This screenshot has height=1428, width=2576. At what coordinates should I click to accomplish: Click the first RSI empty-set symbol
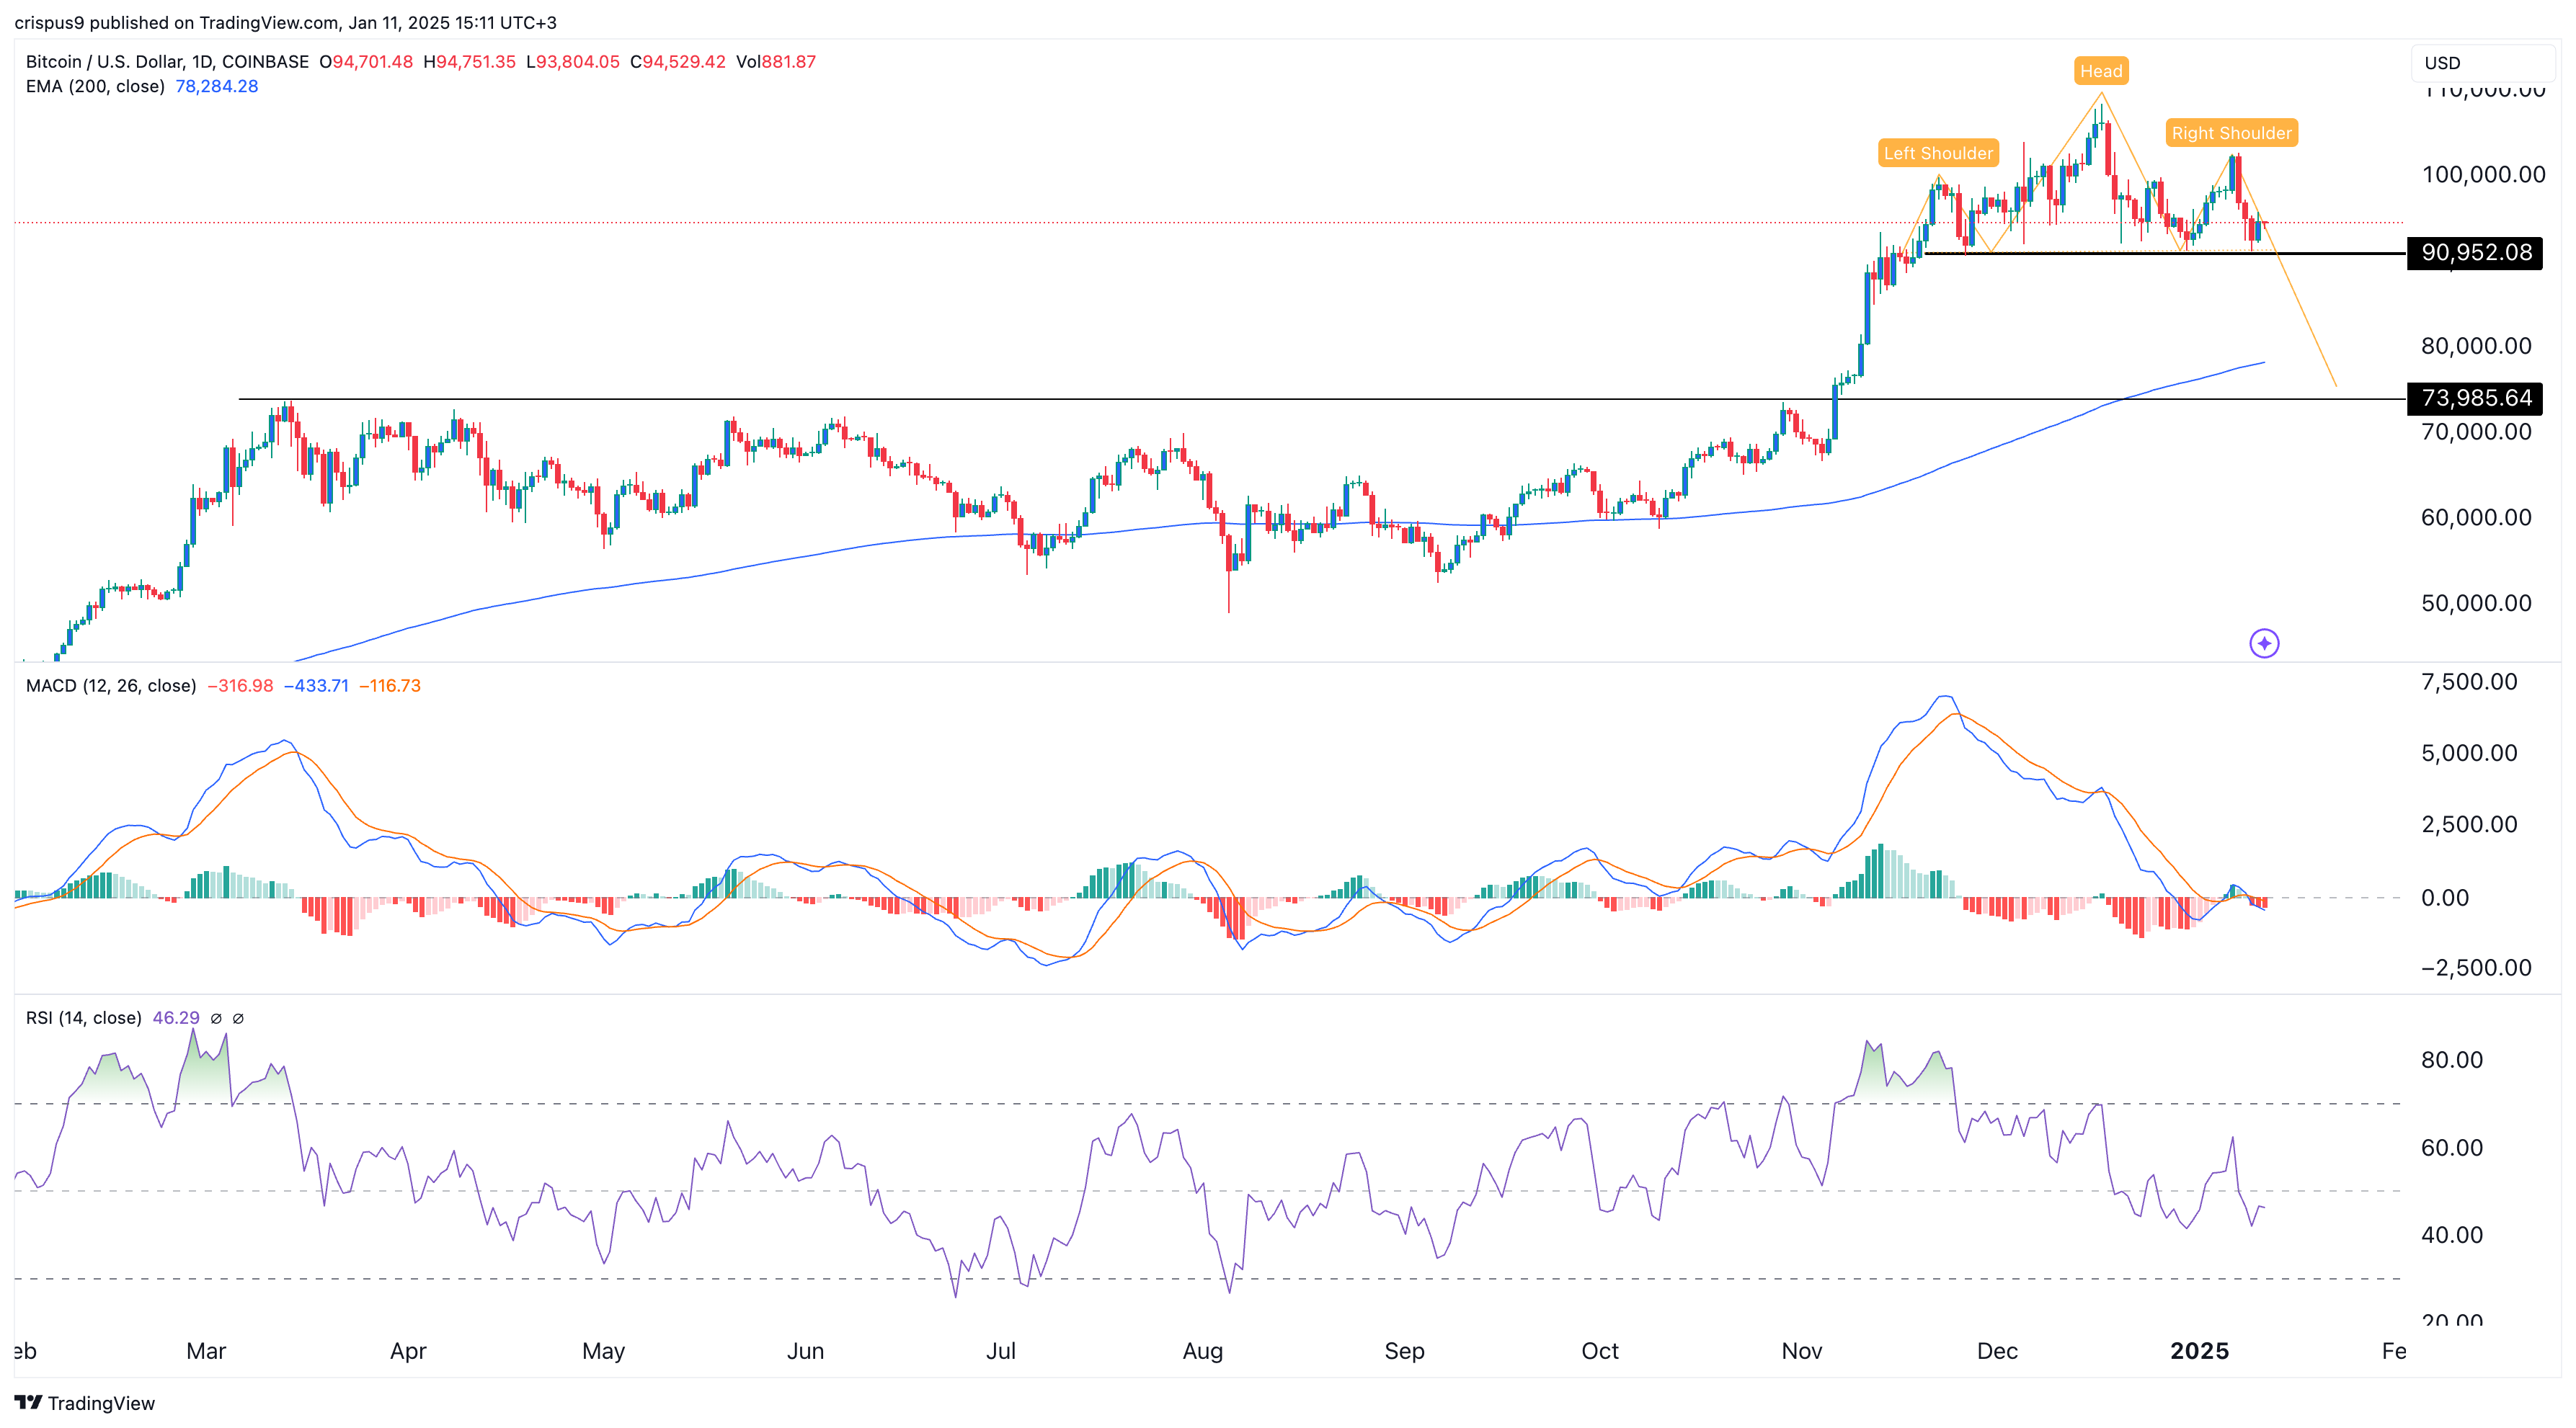pos(216,1018)
